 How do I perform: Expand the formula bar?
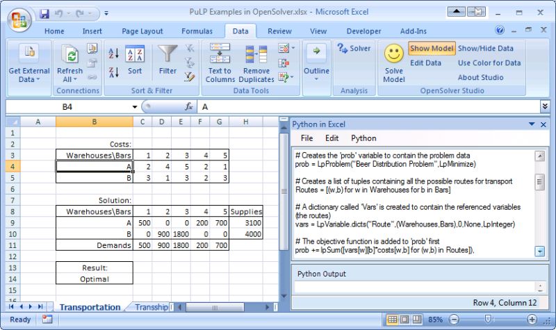545,106
